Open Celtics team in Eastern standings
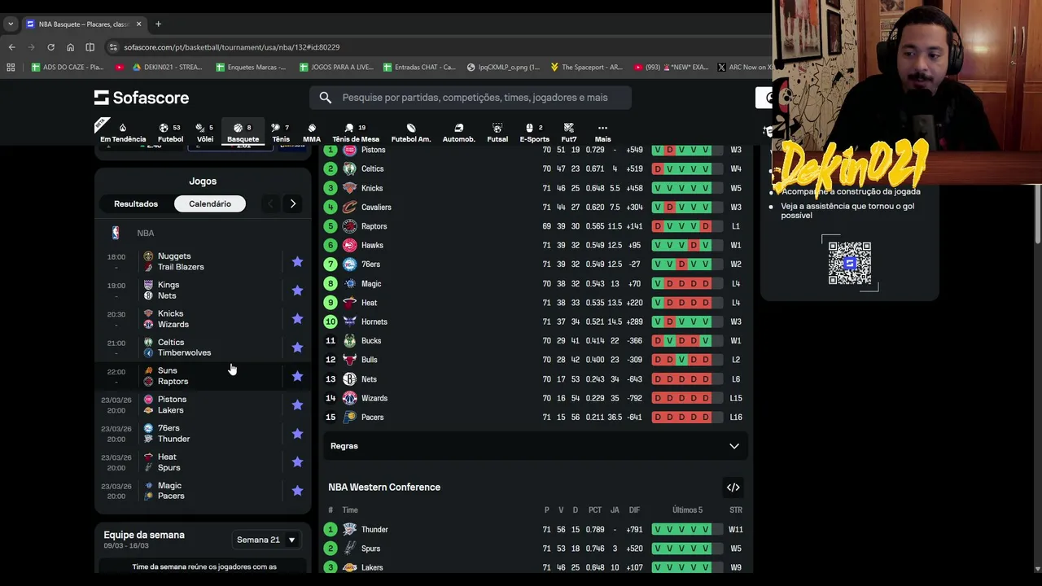This screenshot has width=1042, height=586. [372, 168]
